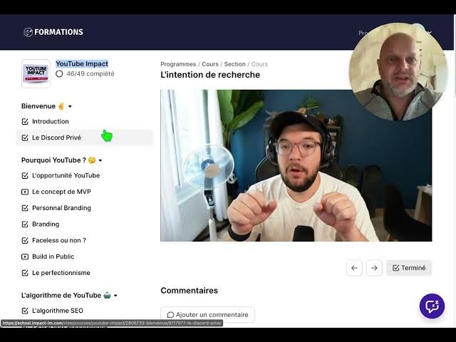The image size is (456, 342).
Task: Go to previous lesson with left arrow
Action: point(354,268)
